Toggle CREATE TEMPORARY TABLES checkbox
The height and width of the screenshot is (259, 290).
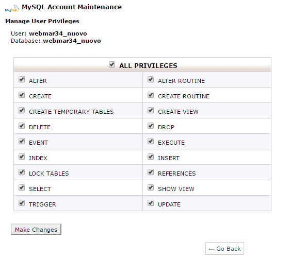click(x=22, y=110)
